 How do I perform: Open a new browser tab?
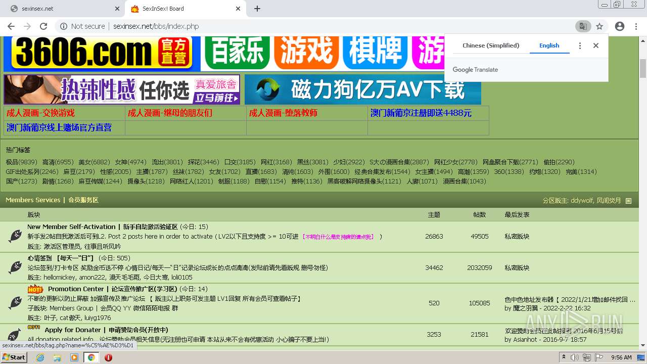coord(257,9)
